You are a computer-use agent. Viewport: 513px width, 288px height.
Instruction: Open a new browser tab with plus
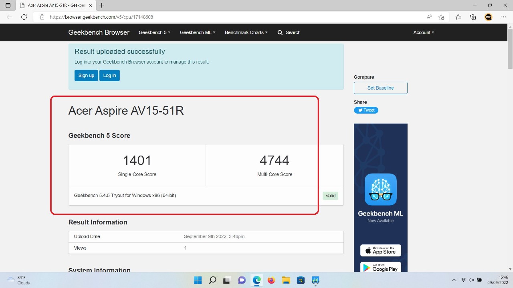pyautogui.click(x=102, y=5)
